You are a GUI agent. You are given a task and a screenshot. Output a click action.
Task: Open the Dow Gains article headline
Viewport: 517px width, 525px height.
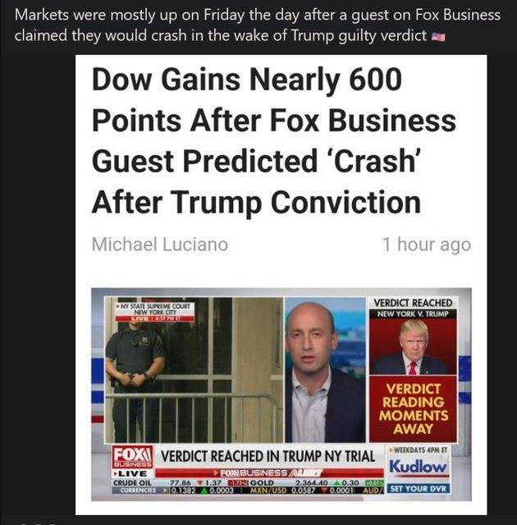click(x=273, y=140)
